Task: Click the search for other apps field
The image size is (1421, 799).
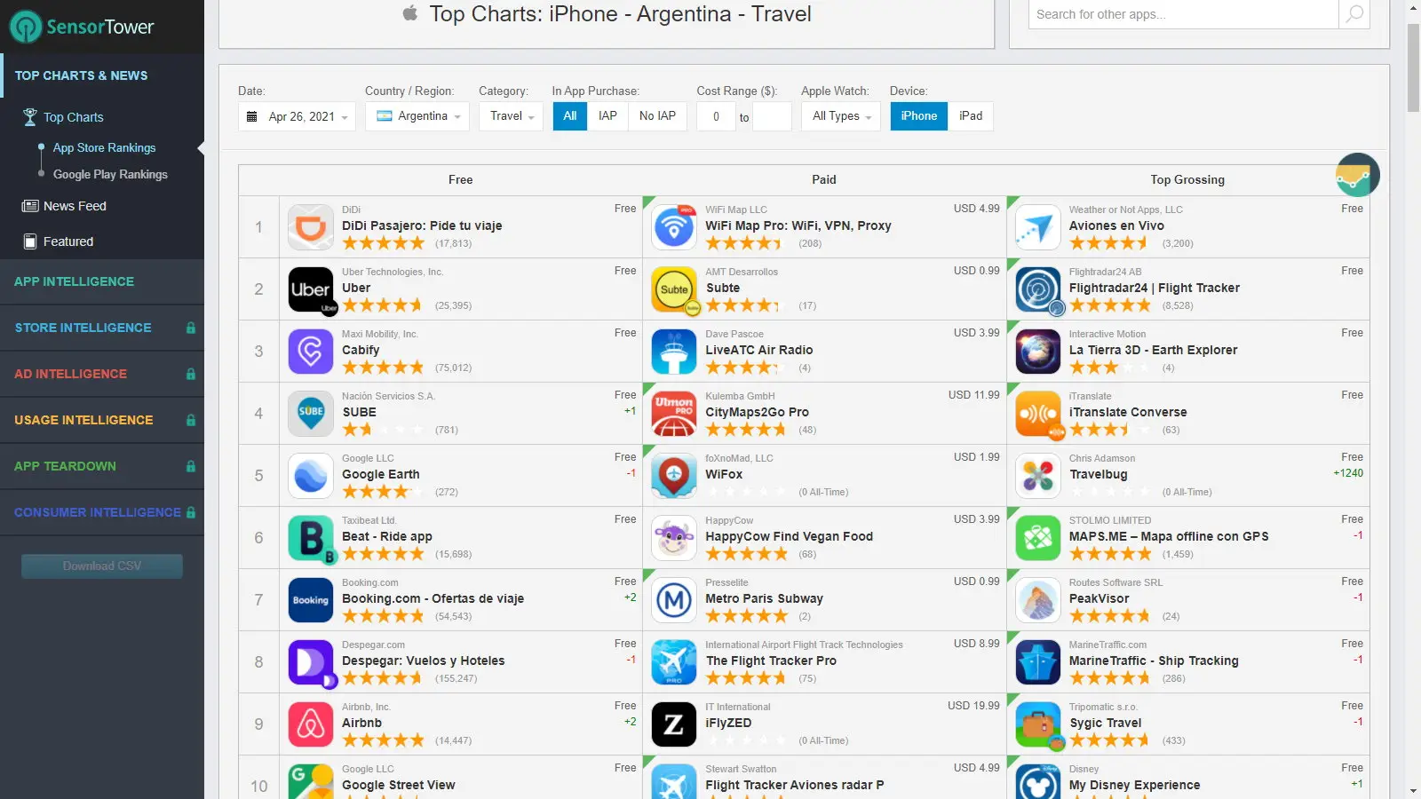Action: point(1183,14)
